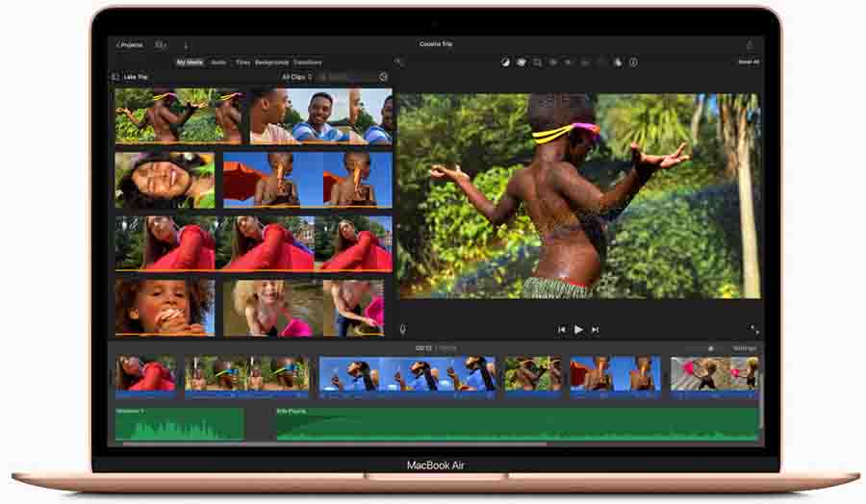Open the Titles tab

click(x=243, y=63)
